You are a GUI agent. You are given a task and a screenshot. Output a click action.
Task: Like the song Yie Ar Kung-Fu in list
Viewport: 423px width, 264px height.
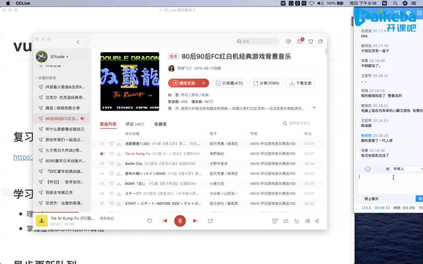111,153
